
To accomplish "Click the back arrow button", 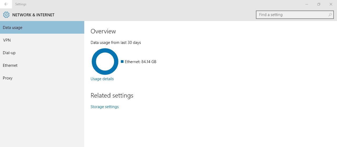I will 6,4.
